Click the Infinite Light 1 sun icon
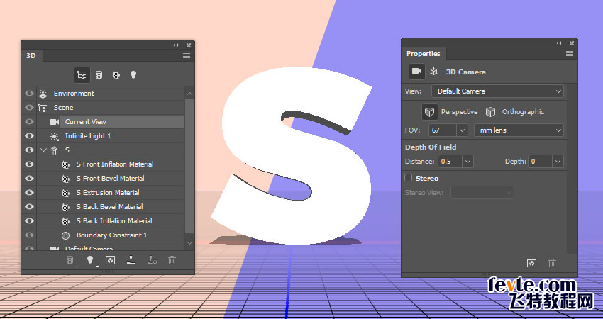This screenshot has width=603, height=319. click(x=54, y=136)
